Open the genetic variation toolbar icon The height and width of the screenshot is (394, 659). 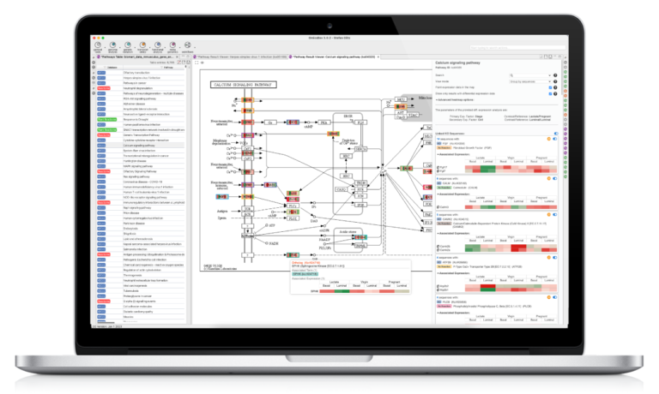coord(128,45)
